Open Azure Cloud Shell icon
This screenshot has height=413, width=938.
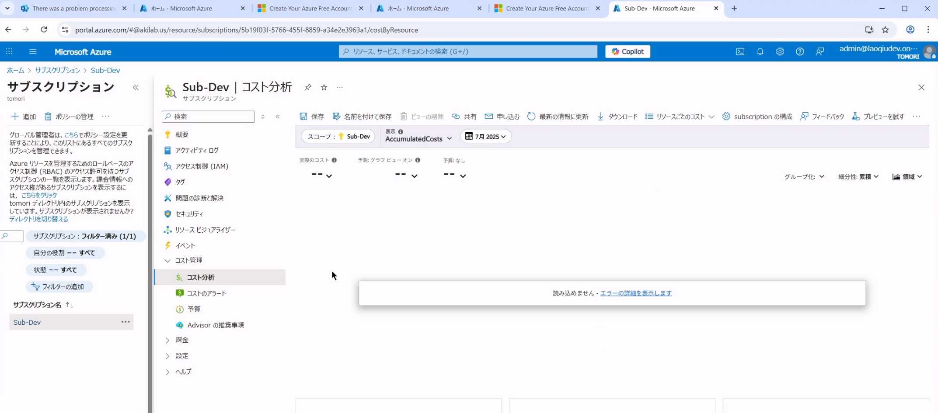click(740, 52)
